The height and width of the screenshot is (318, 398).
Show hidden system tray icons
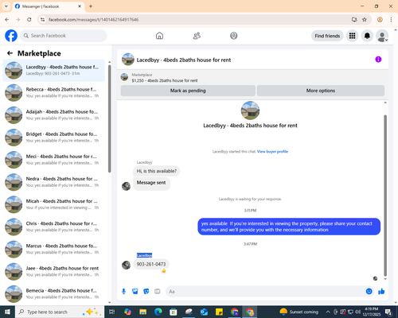point(328,312)
